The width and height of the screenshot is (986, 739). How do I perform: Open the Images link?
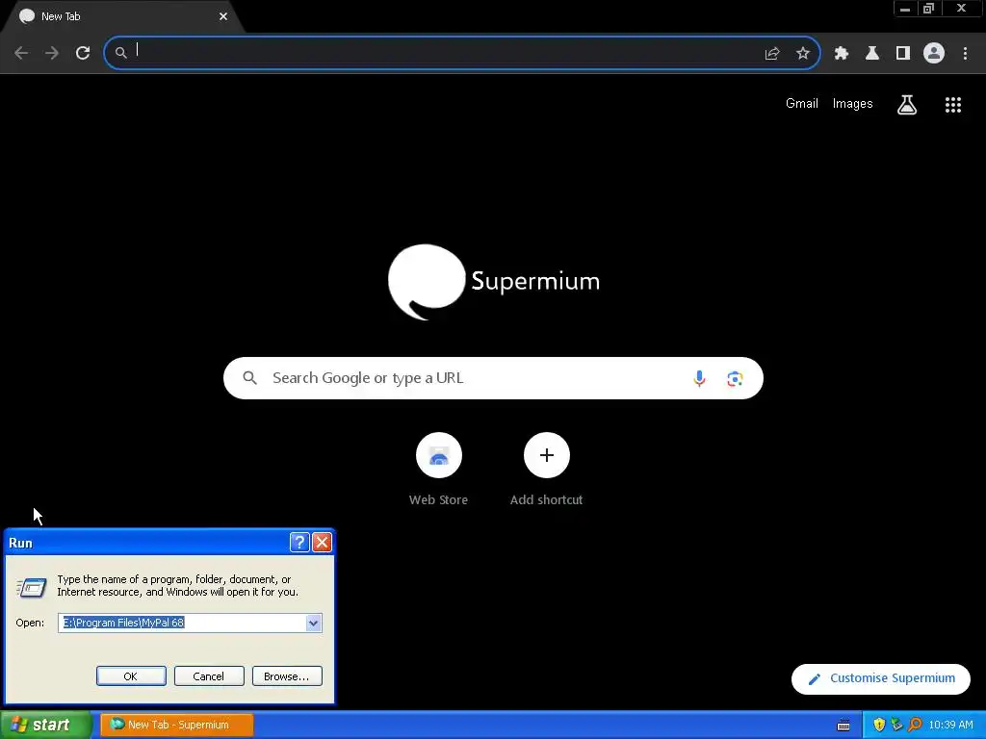[853, 104]
